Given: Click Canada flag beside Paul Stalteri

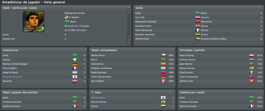Looking at the screenshot, I should (x=163, y=81).
